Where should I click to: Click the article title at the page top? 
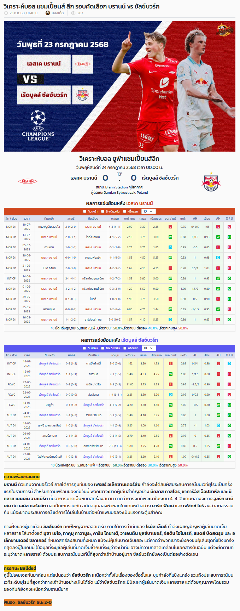tap(81, 6)
